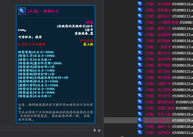Select the 二代精灵·智慧 file name
The height and width of the screenshot is (137, 193).
(x=186, y=23)
